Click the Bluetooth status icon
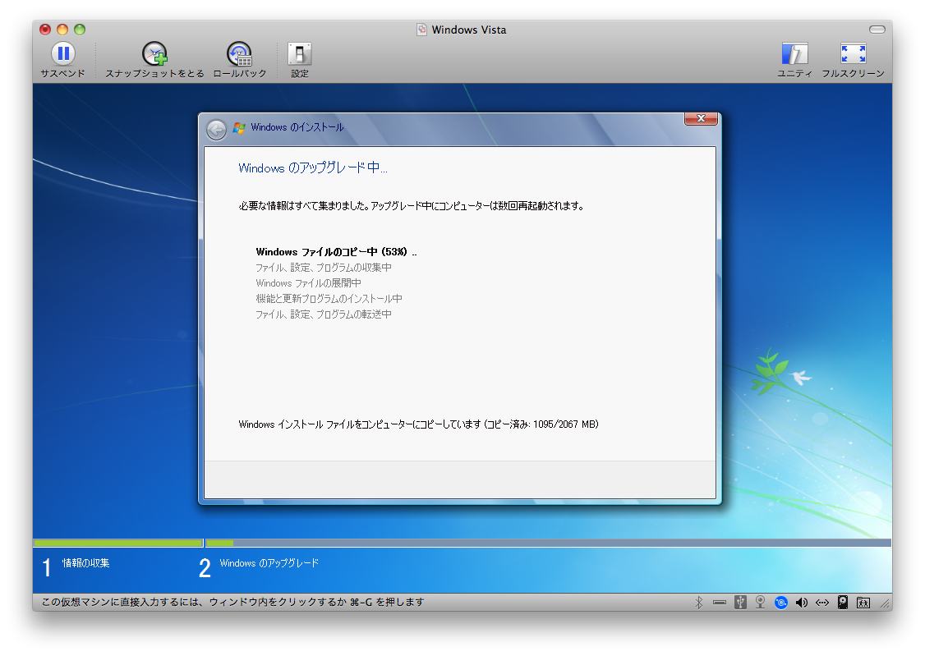925x656 pixels. 699,603
